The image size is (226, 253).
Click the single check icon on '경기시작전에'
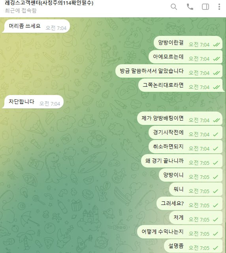tap(215, 134)
